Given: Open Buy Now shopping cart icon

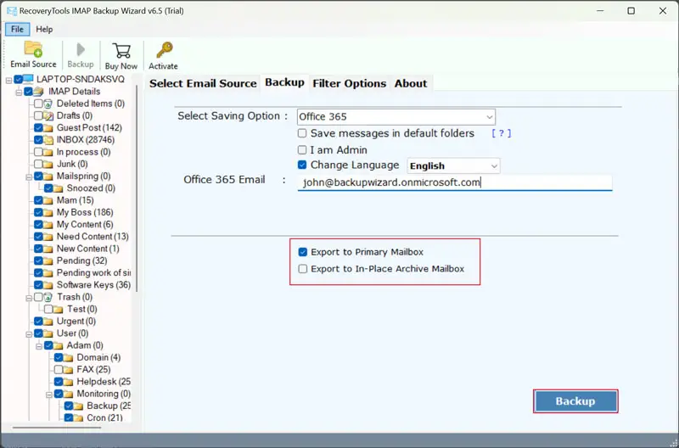Looking at the screenshot, I should pyautogui.click(x=121, y=49).
